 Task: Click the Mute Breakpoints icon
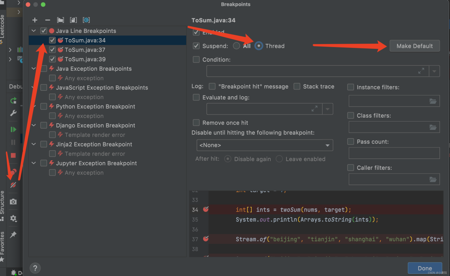click(x=13, y=184)
